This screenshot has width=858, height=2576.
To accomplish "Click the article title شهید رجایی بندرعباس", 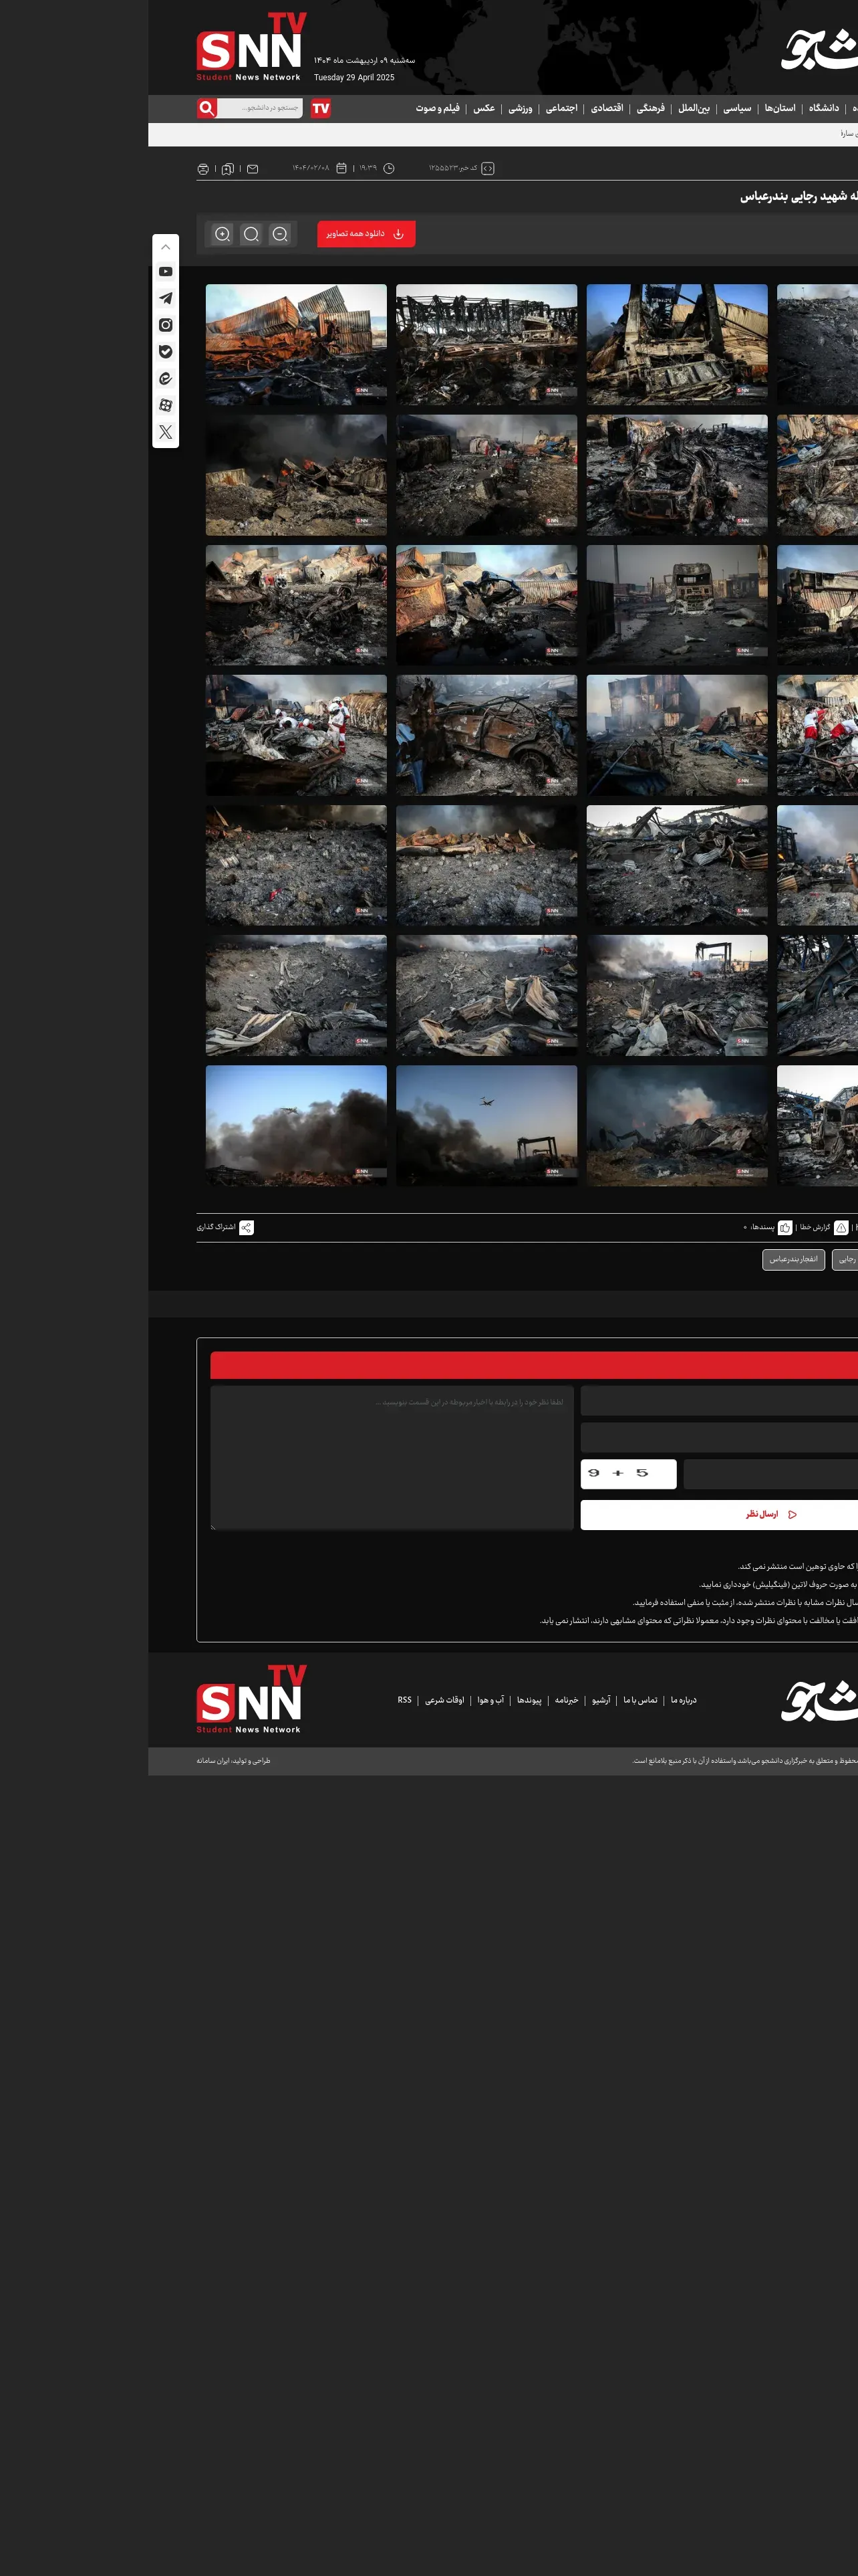I will 799,196.
